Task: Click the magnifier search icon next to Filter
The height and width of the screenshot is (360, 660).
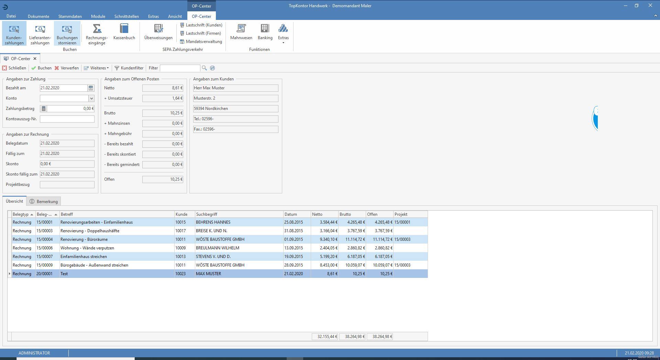Action: (x=204, y=68)
